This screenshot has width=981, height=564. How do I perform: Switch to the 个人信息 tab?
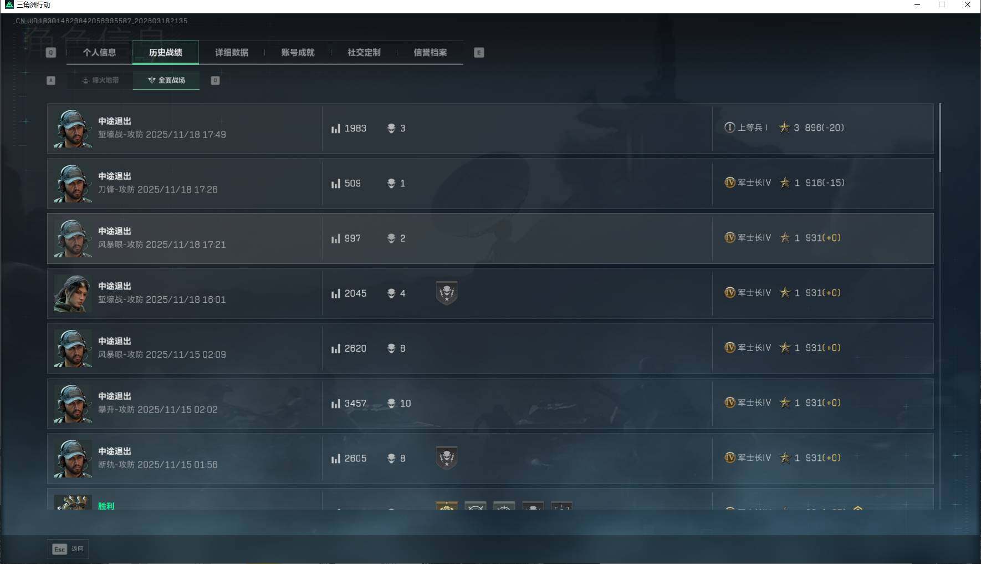(99, 53)
